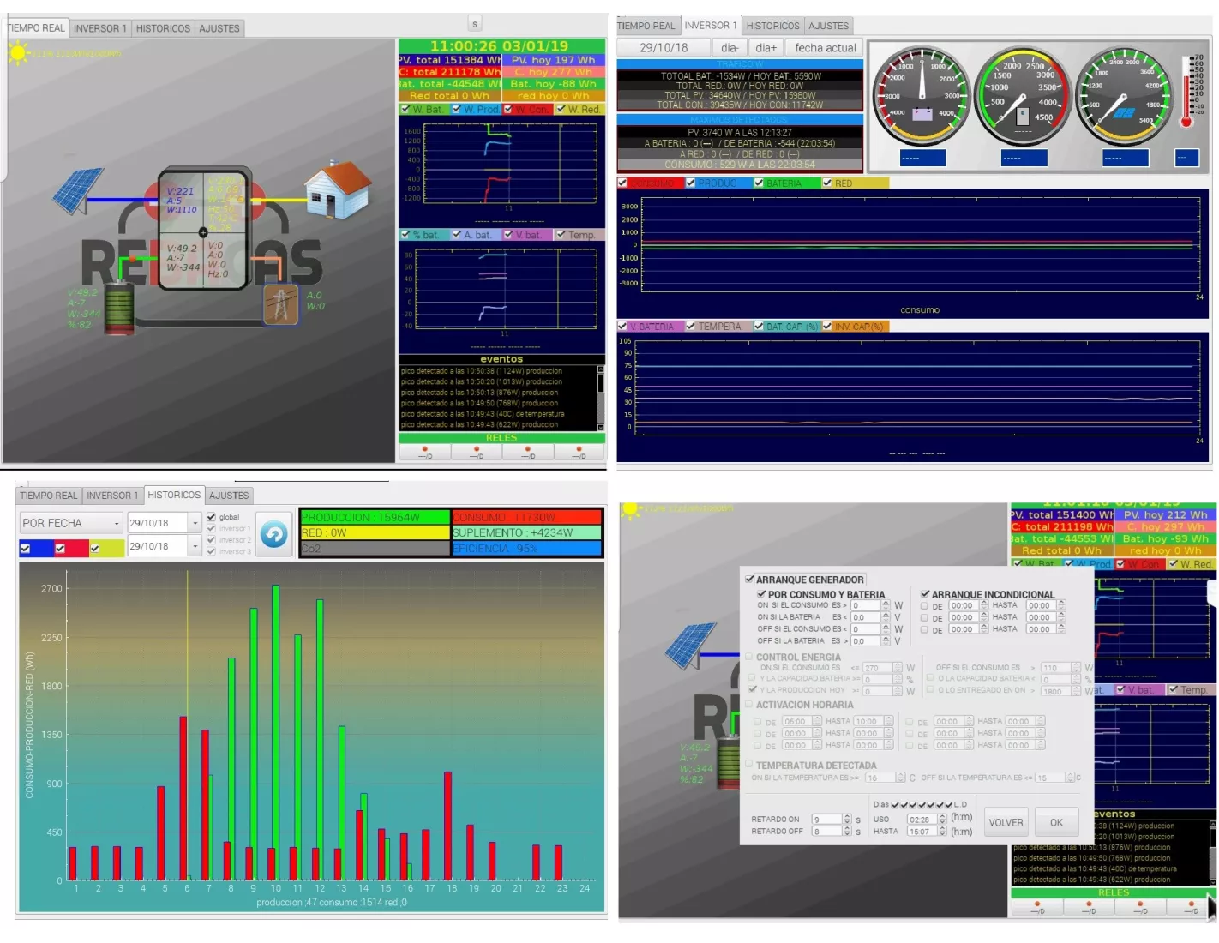Screen dimensions: 1219x943
Task: Click the EFICIENCIA 95% readout
Action: tap(526, 549)
